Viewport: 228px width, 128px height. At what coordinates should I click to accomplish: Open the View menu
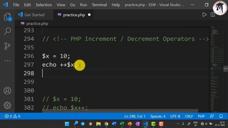(x=61, y=5)
